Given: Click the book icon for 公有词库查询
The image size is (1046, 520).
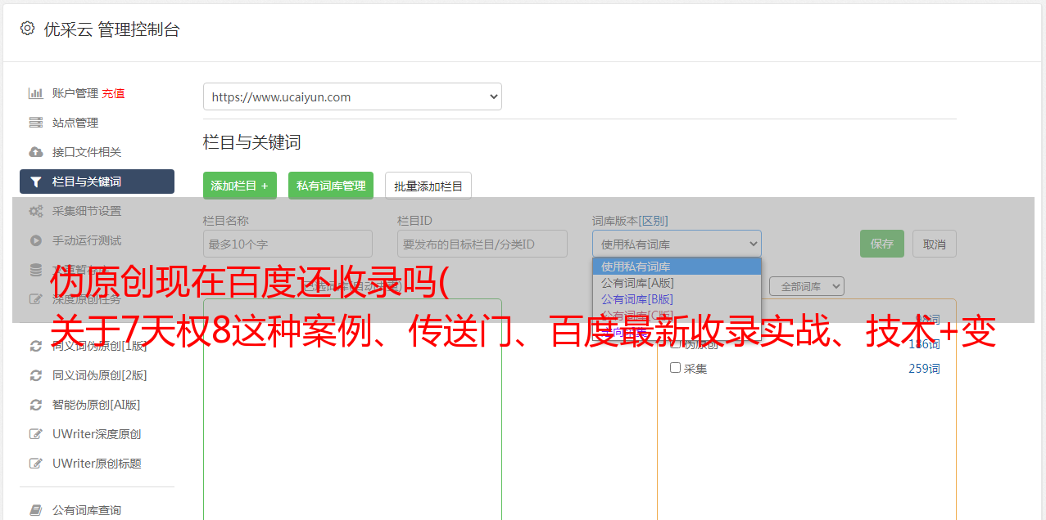Looking at the screenshot, I should (x=36, y=510).
